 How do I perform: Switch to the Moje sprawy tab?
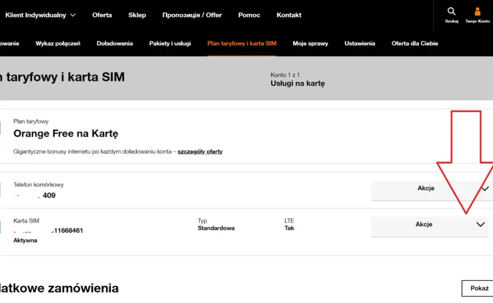pyautogui.click(x=310, y=43)
